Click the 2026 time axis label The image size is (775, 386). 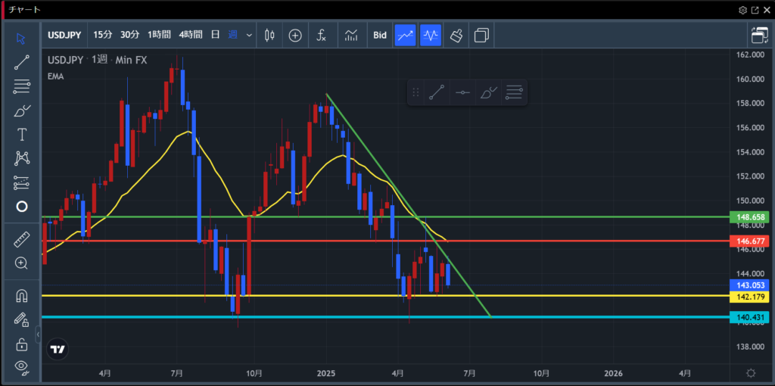[613, 373]
